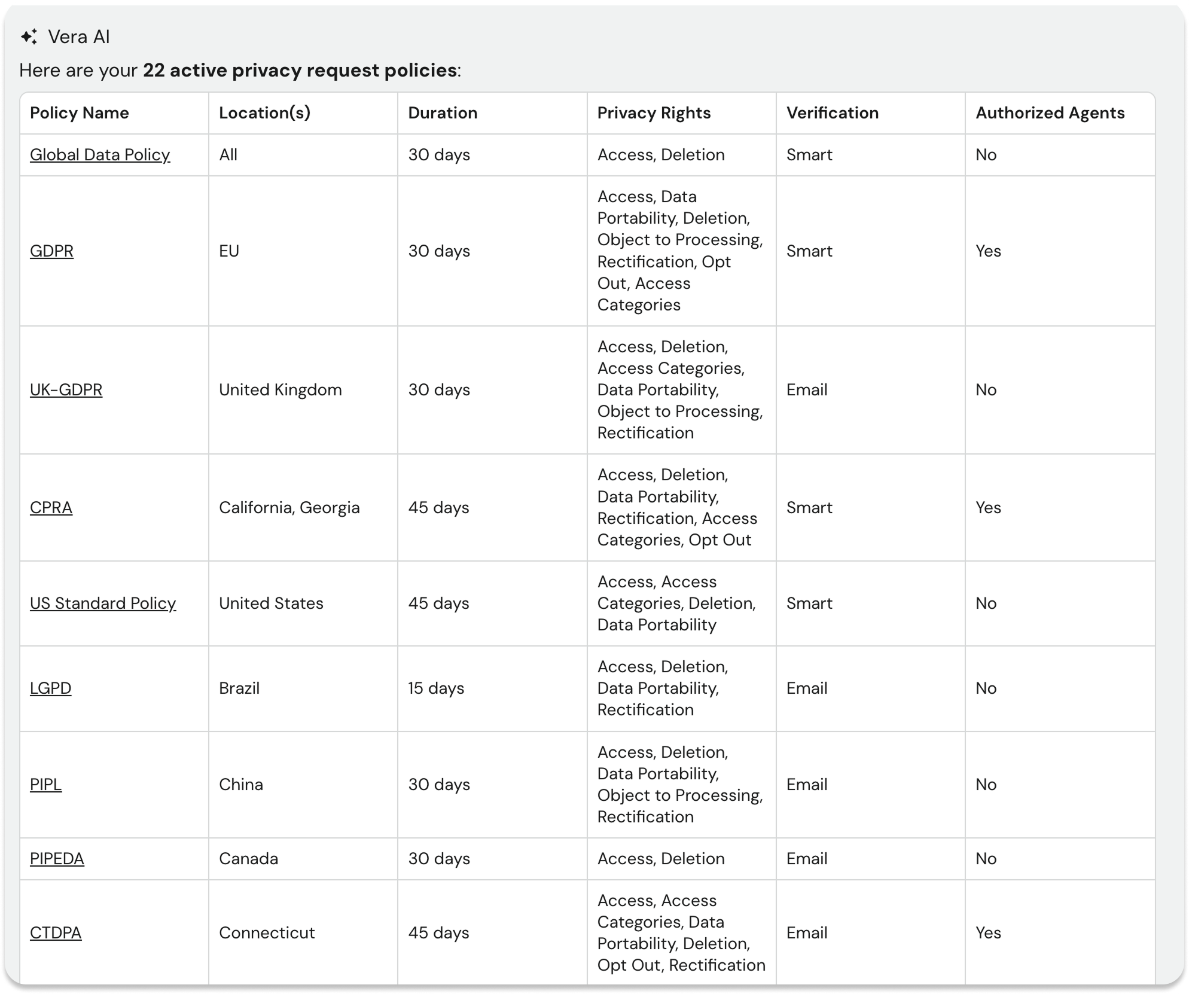Open the PIPL policy link
The image size is (1189, 994).
(x=45, y=785)
